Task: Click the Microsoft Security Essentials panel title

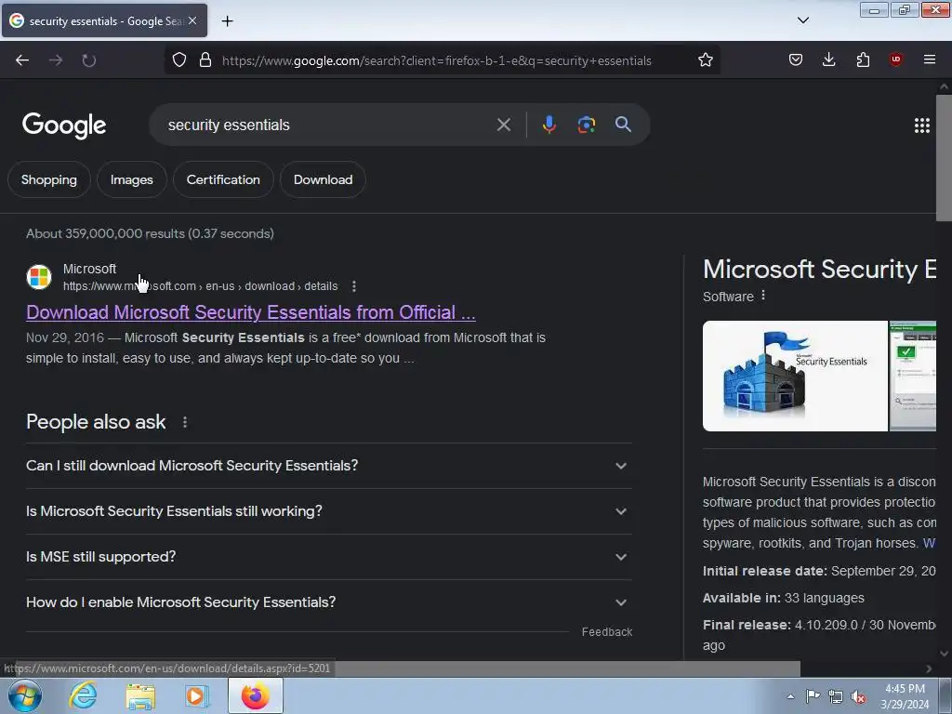Action: tap(820, 270)
